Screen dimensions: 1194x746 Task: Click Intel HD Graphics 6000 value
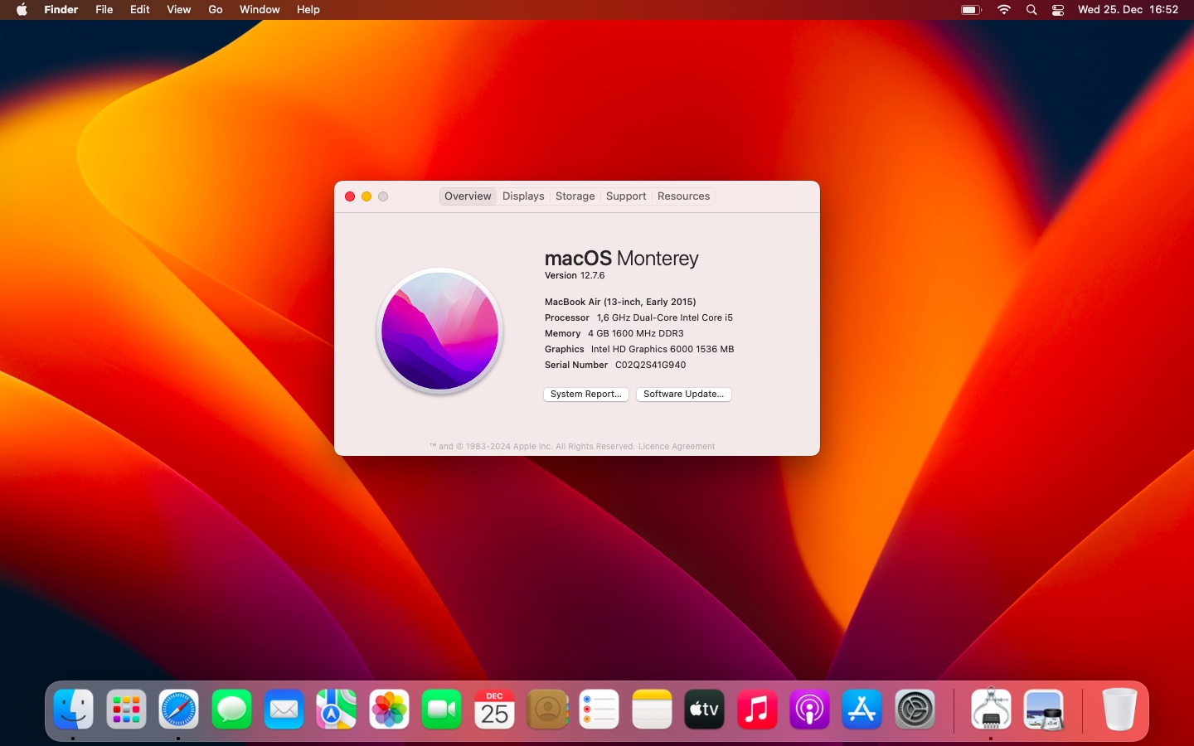click(663, 350)
